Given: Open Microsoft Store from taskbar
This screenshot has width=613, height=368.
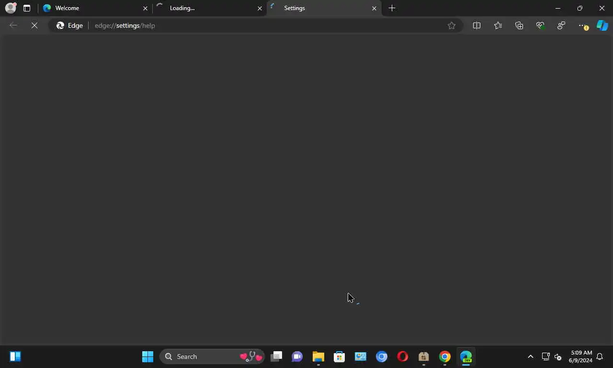Looking at the screenshot, I should [x=340, y=356].
